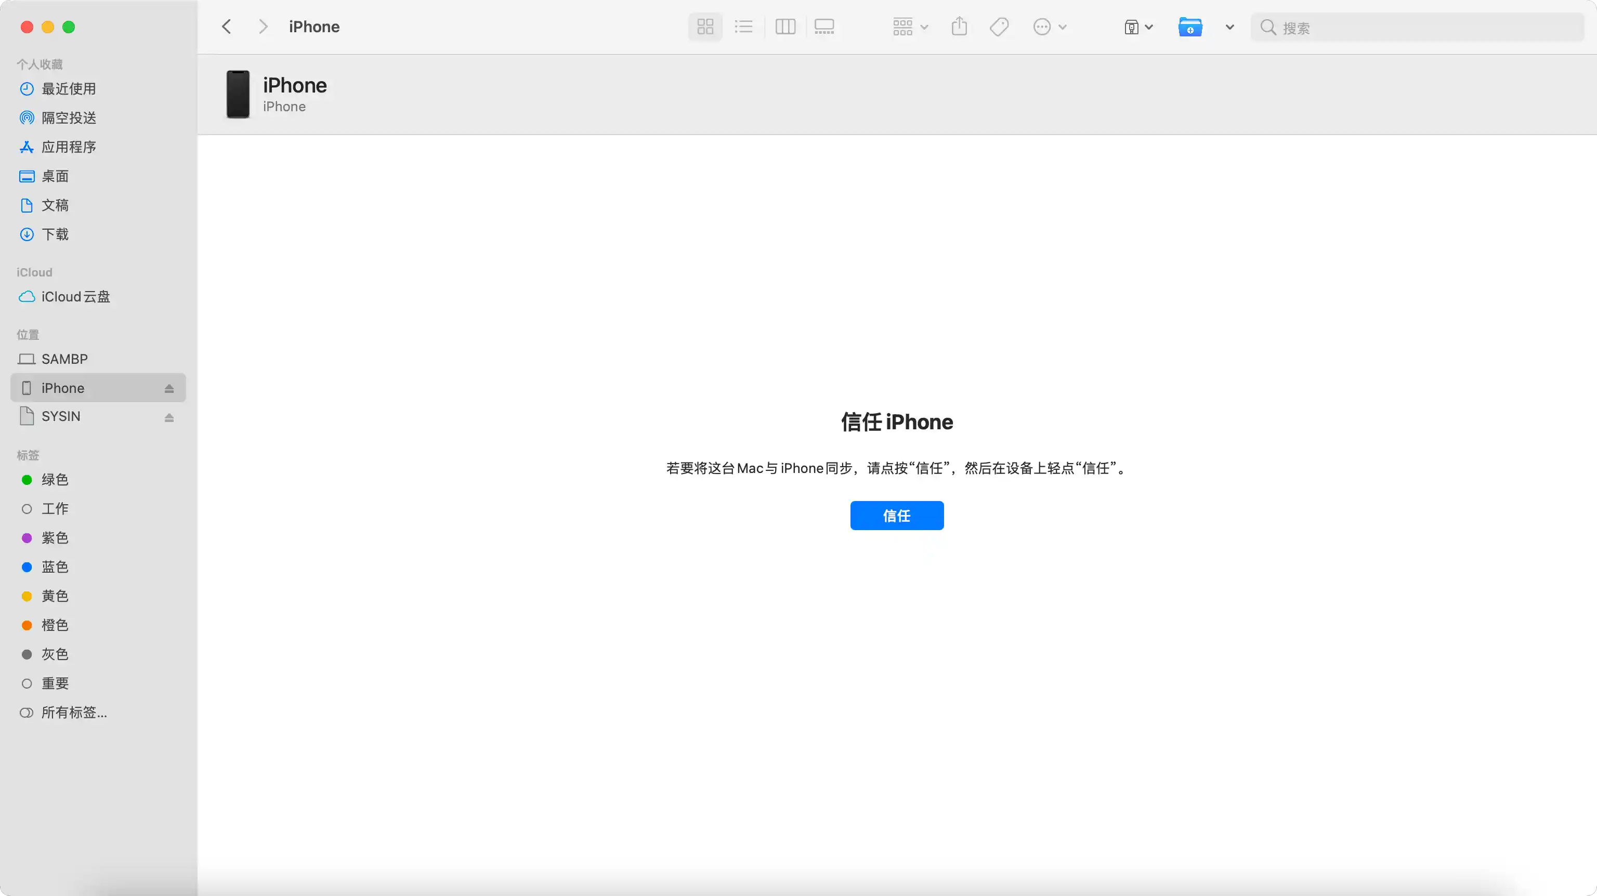
Task: Eject the iPhone device
Action: 168,389
